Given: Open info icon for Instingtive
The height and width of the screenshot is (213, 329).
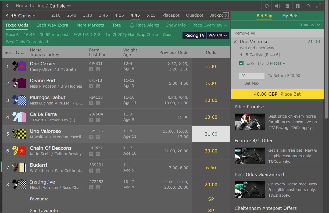Looking at the screenshot, I should click(98, 188).
